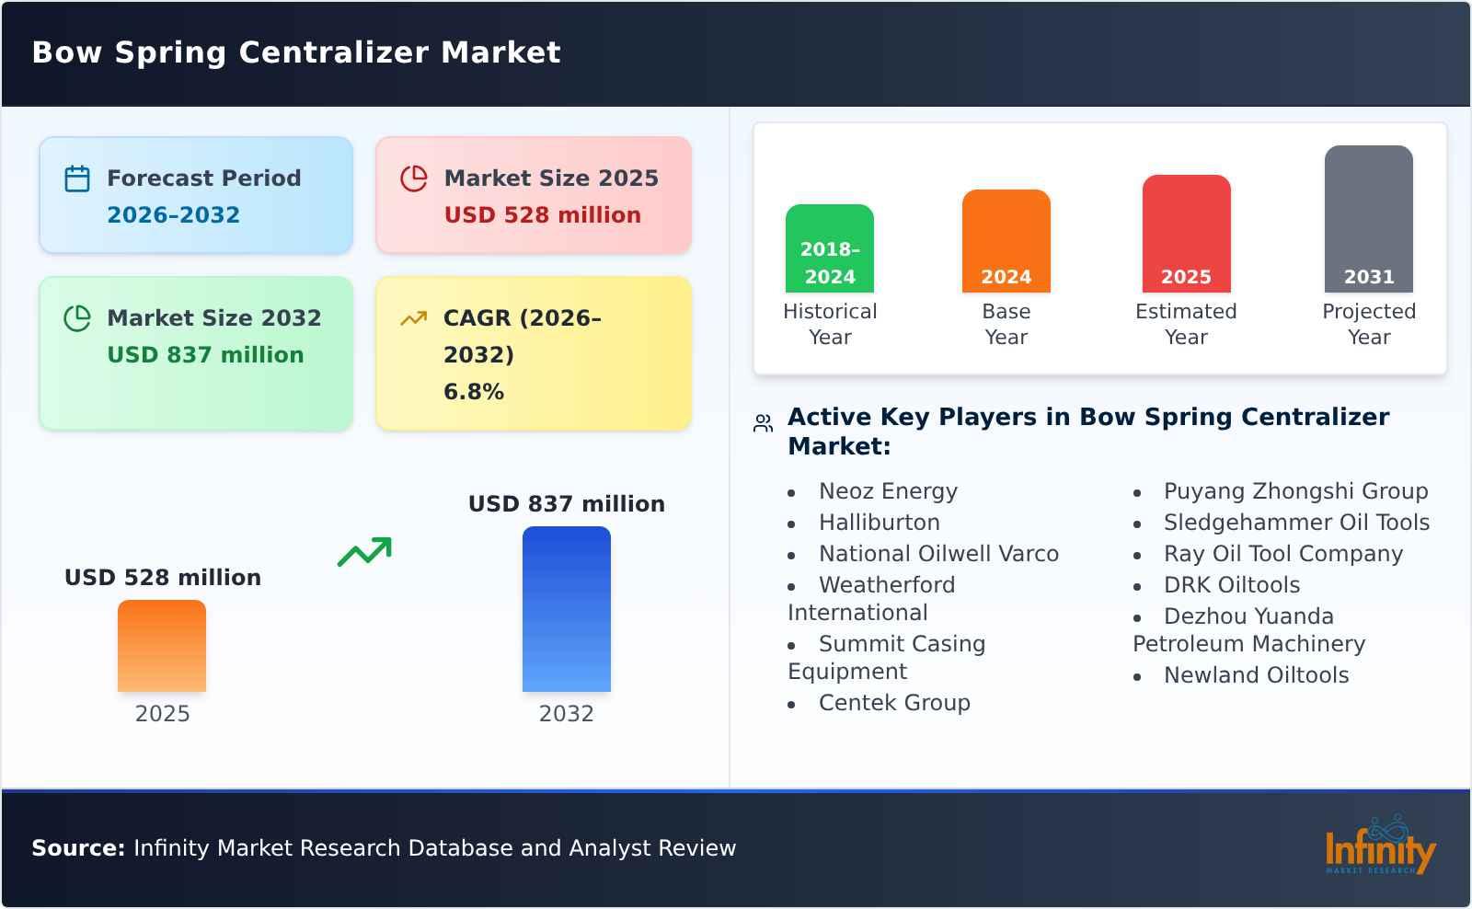The width and height of the screenshot is (1472, 909).
Task: Click the orange 2024 Base Year bar
Action: point(1006,241)
